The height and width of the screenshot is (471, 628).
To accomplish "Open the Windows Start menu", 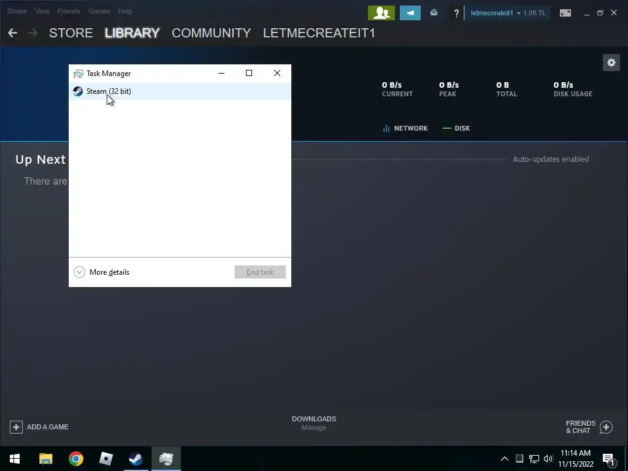I will click(15, 459).
